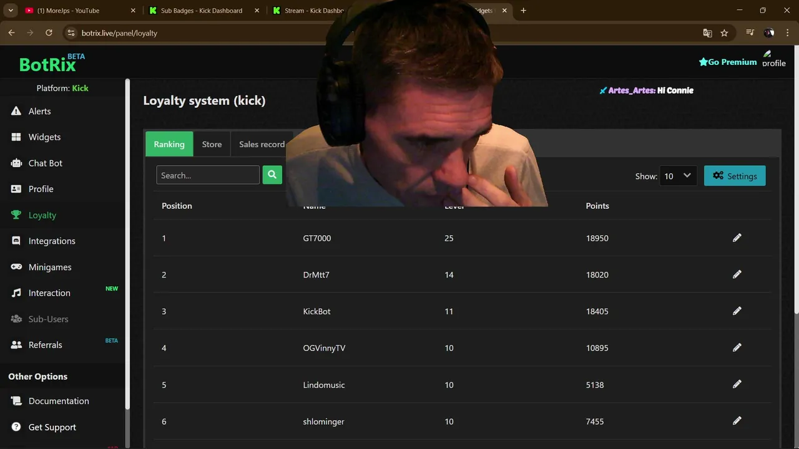799x449 pixels.
Task: Click the Loyalty trophy icon
Action: coord(16,215)
